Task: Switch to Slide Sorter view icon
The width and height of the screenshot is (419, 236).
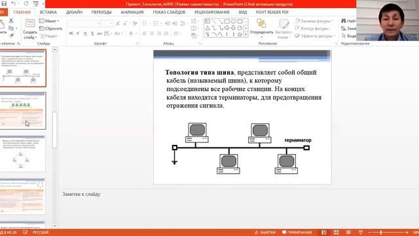Action: pyautogui.click(x=336, y=232)
